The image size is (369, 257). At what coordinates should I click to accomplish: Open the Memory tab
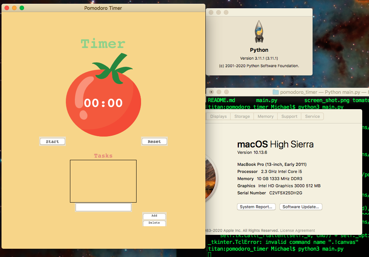click(x=265, y=116)
